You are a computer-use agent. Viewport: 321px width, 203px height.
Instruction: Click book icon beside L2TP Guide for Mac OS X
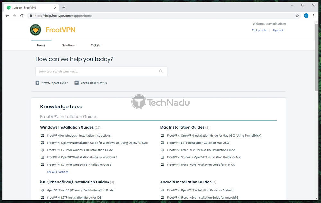pos(162,143)
